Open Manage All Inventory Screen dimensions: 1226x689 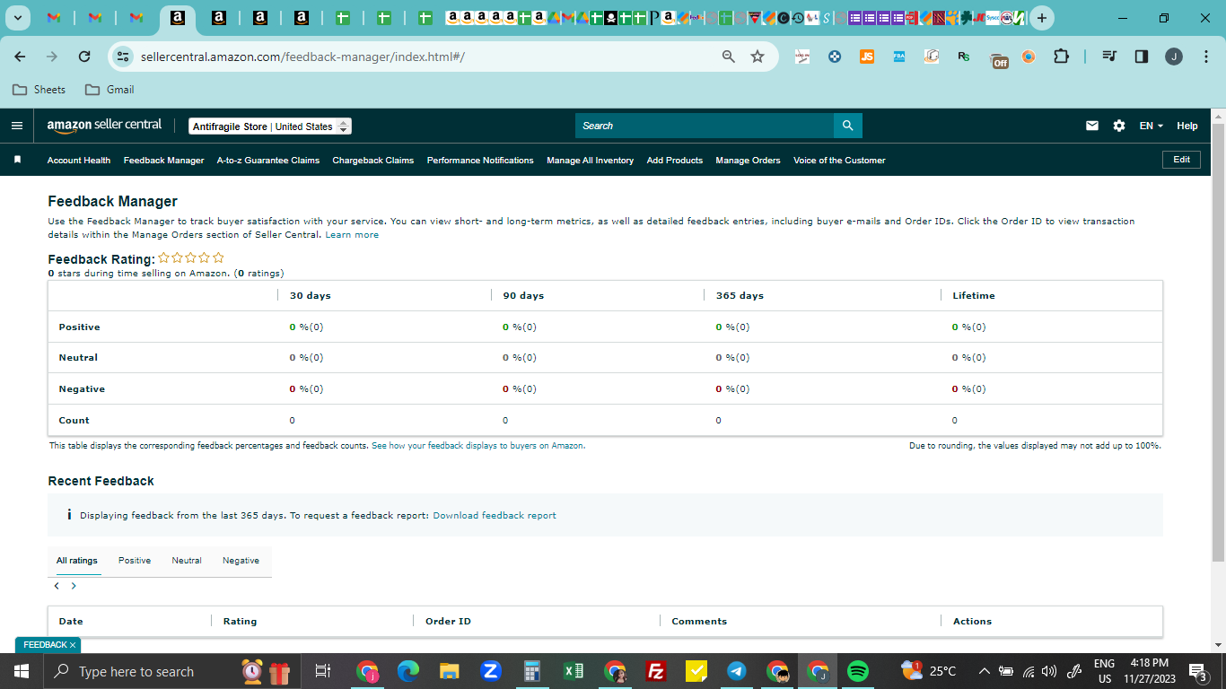(x=591, y=161)
